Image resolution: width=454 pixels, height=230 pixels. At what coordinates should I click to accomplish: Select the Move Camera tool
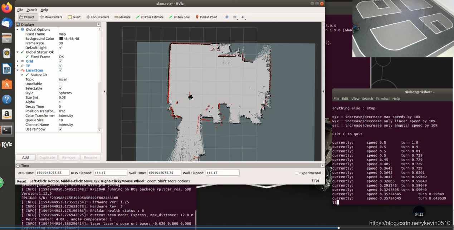(x=51, y=17)
